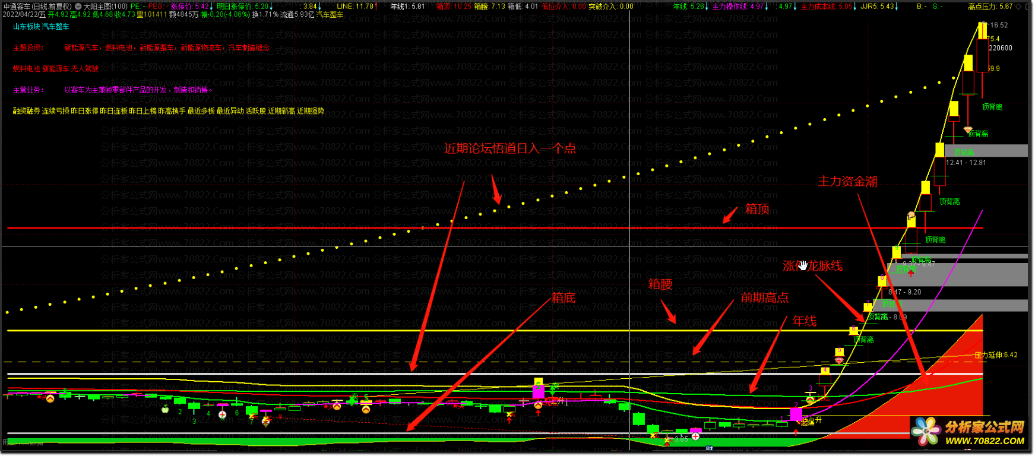This screenshot has height=456, width=1035.
Task: Click the diamond icon after 高点压力 5.67
Action: click(1019, 7)
